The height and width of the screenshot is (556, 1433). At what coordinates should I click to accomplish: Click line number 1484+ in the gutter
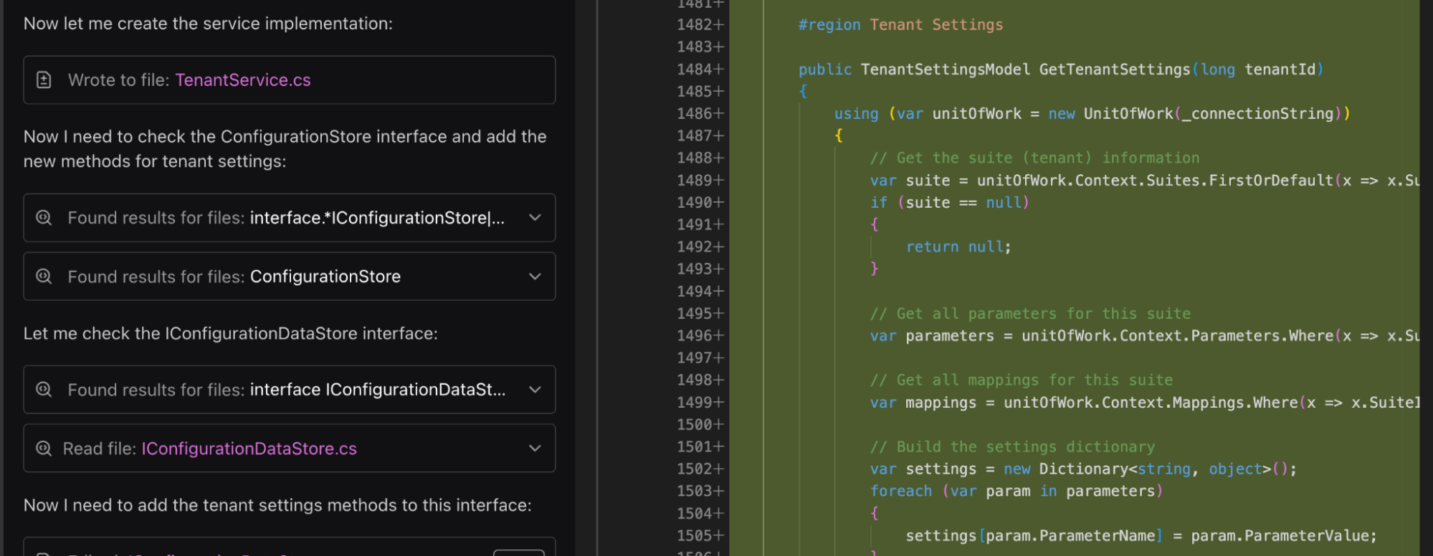(700, 69)
